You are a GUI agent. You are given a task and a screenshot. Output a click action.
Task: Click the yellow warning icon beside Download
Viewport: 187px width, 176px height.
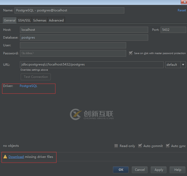click(5, 157)
